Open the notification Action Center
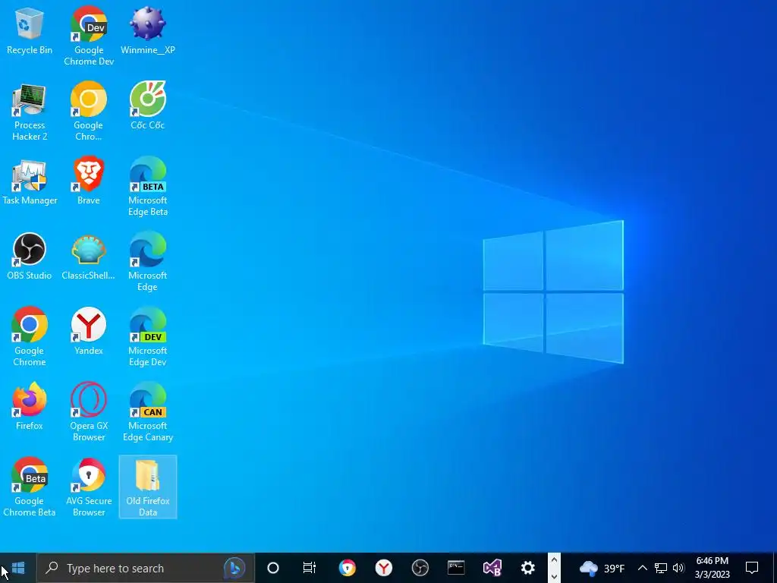Screen dimensions: 777x583 pyautogui.click(x=752, y=568)
